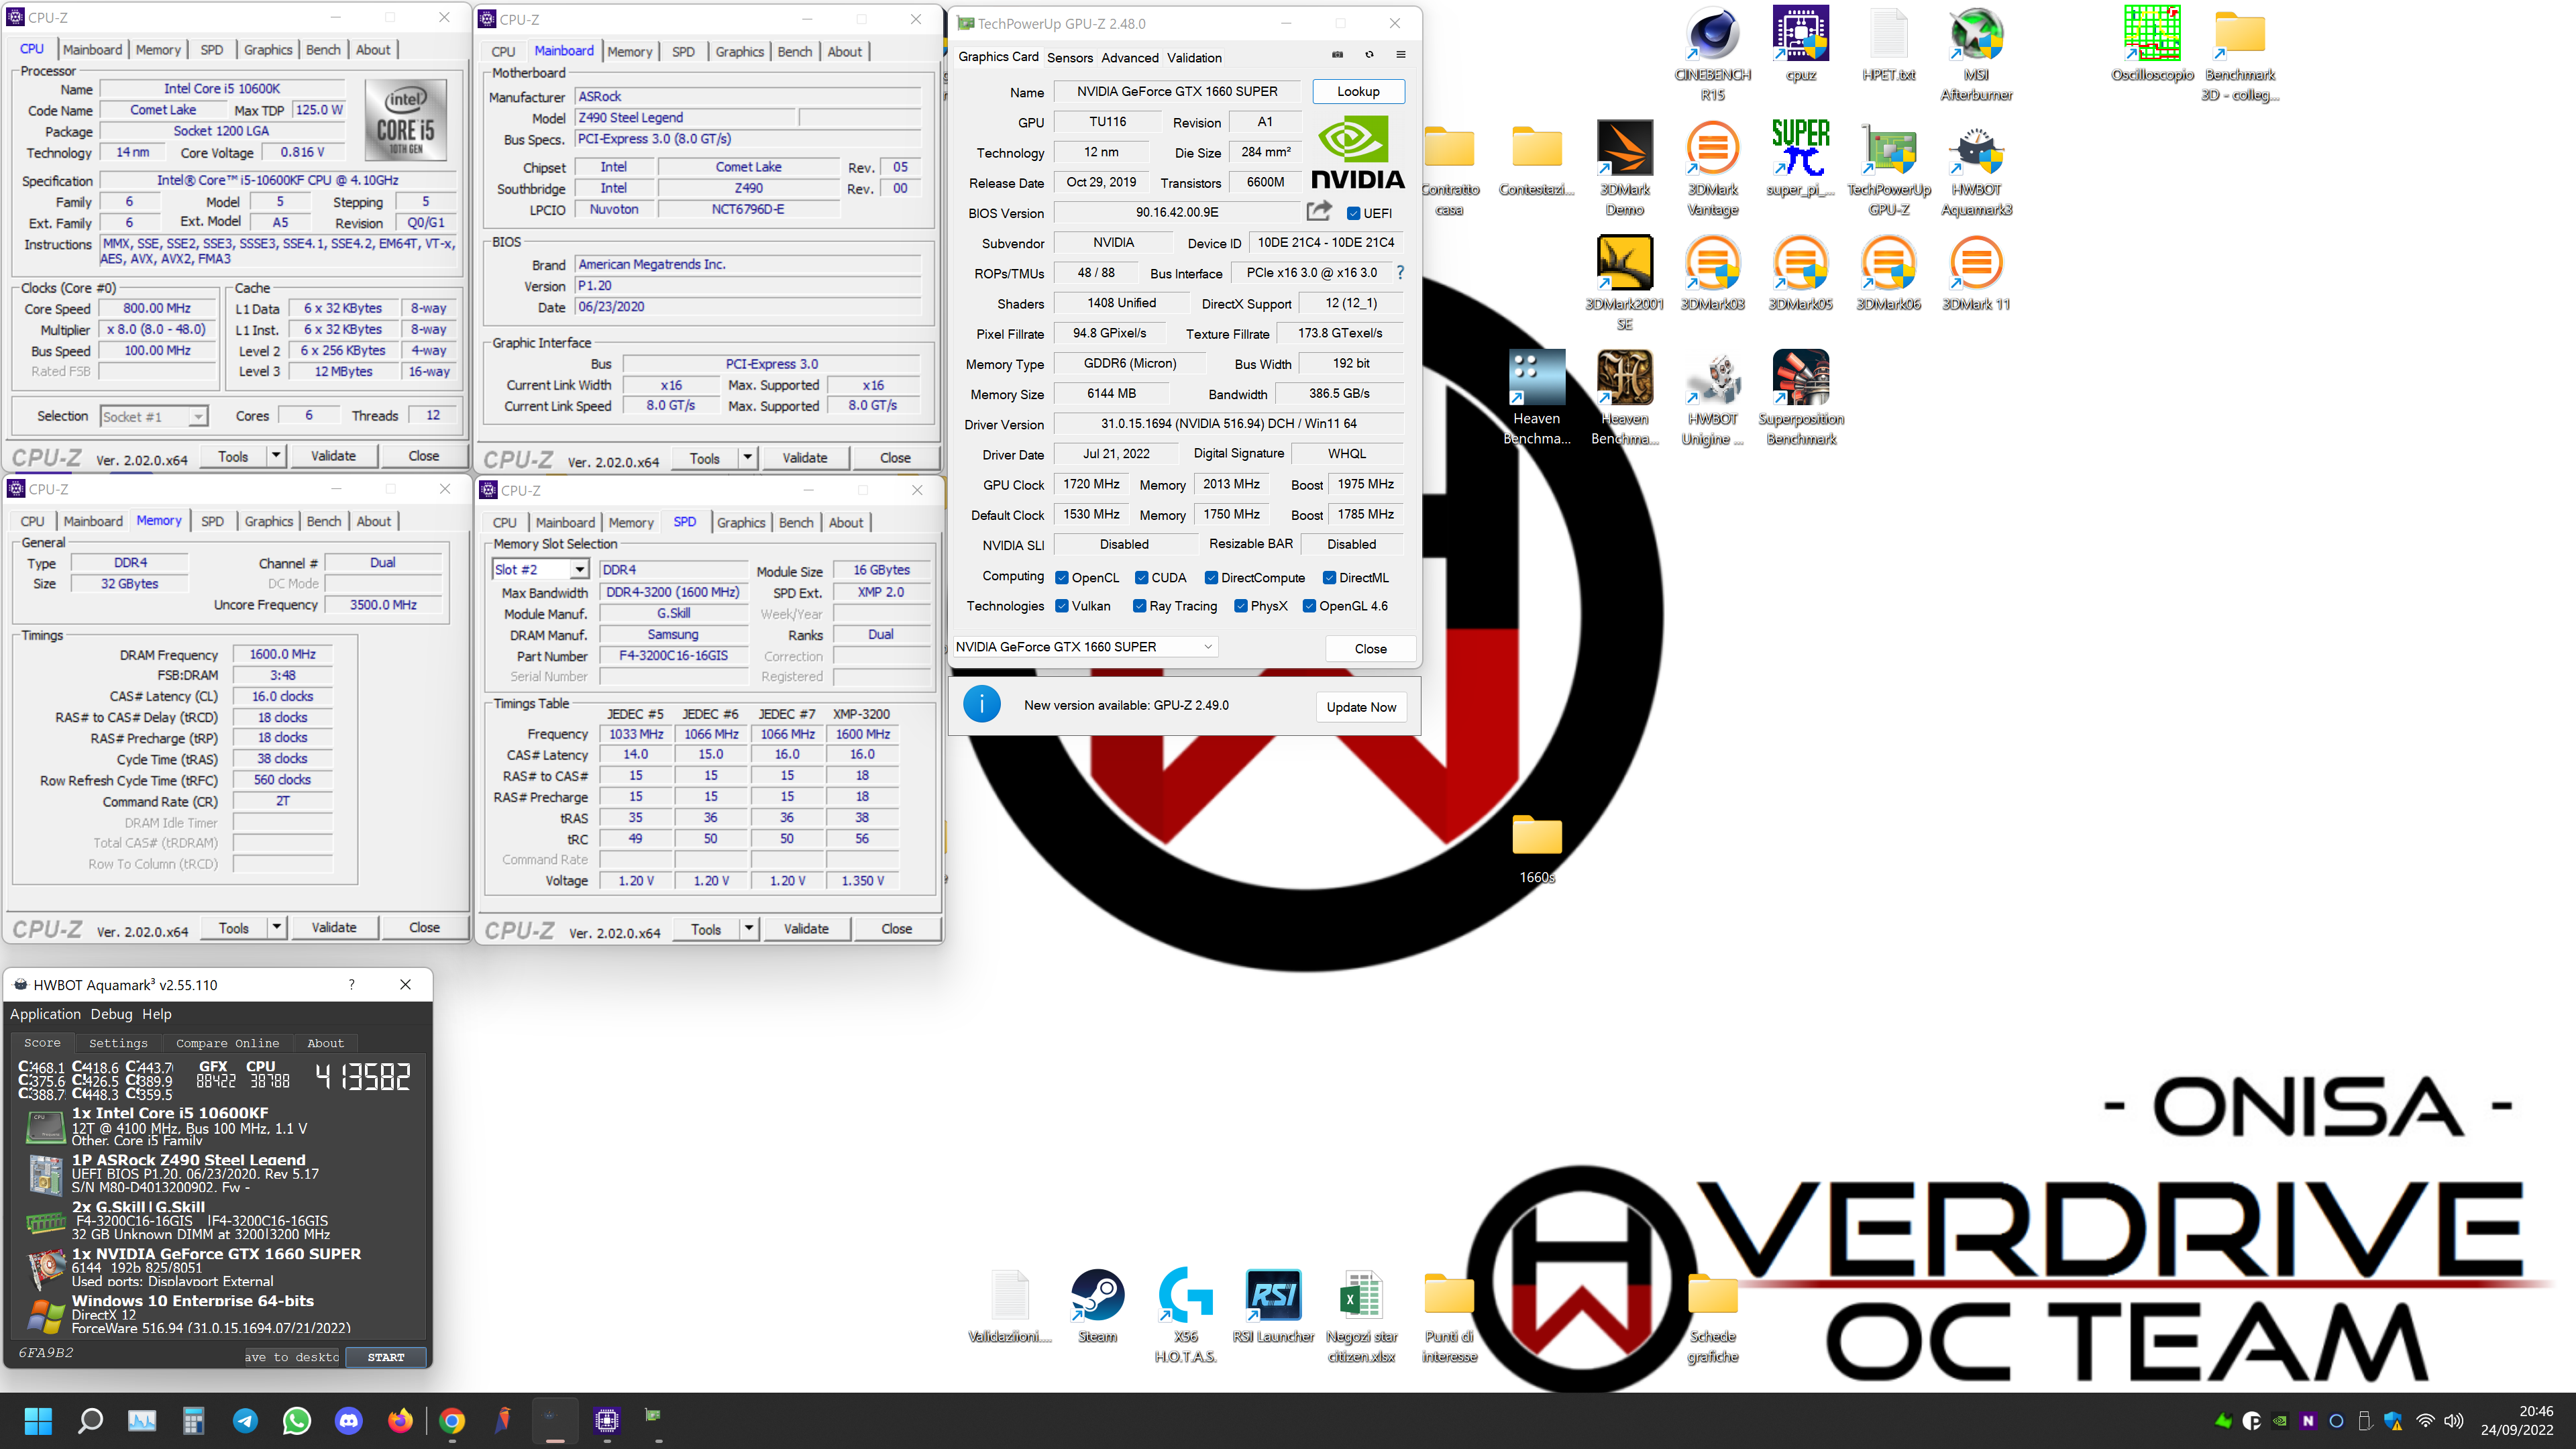Open Bench tab in CPU-Z CPU window
The image size is (2576, 1449).
click(x=323, y=49)
